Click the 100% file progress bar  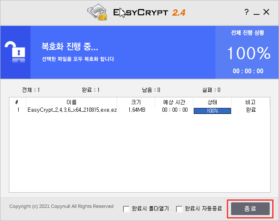coord(212,111)
